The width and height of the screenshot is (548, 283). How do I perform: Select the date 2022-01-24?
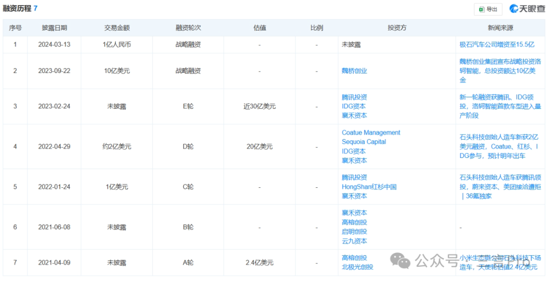tap(54, 187)
